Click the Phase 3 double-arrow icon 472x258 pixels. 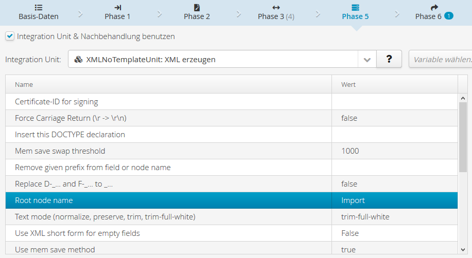(x=276, y=7)
